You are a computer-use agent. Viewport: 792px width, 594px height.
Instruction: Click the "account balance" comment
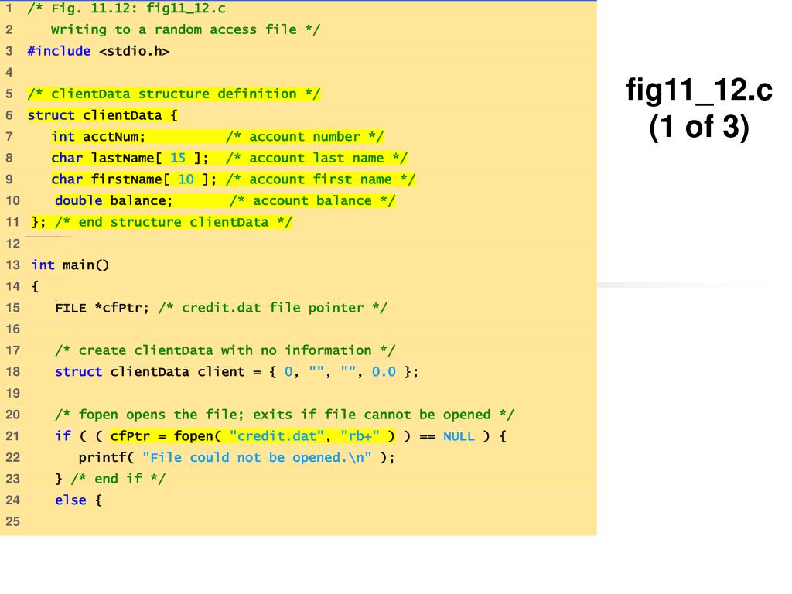(x=312, y=201)
